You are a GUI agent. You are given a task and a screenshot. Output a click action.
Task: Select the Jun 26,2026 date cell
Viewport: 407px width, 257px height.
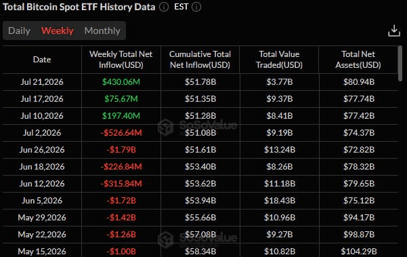[x=42, y=150]
